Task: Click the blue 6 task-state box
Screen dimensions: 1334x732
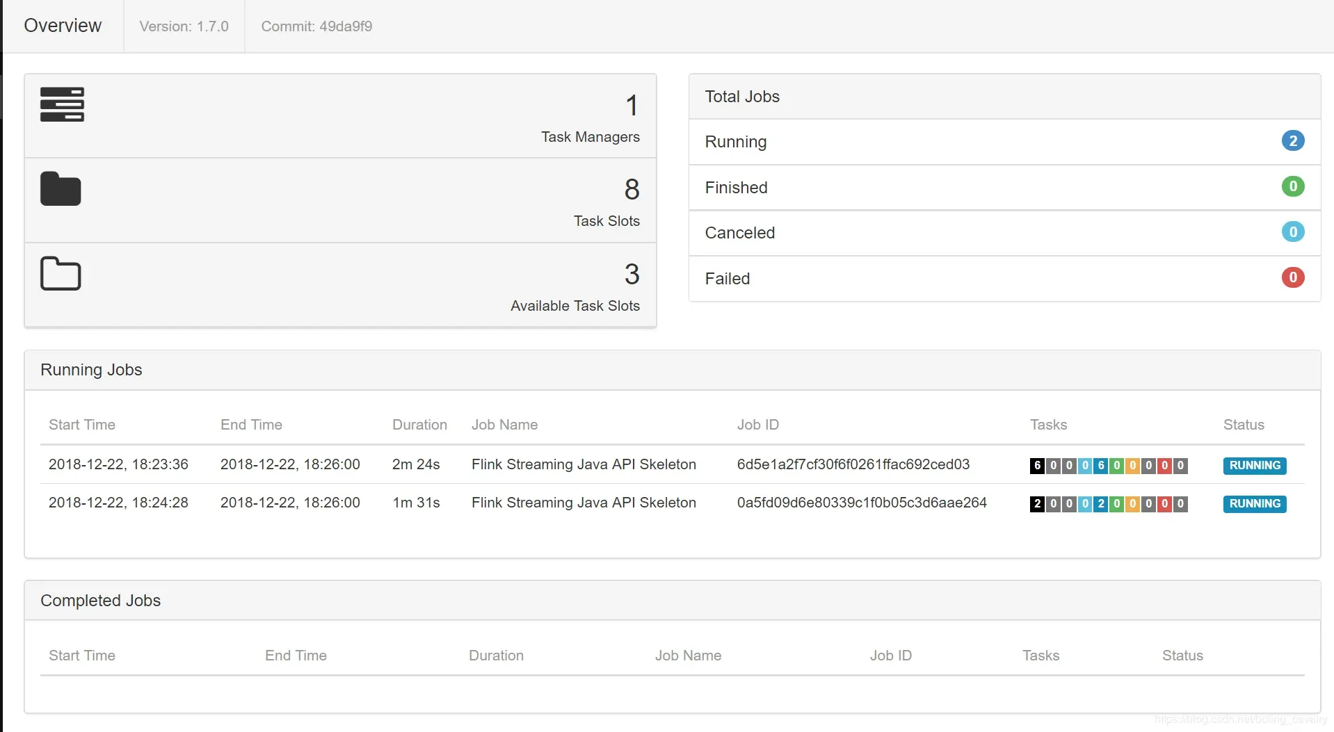Action: pyautogui.click(x=1101, y=465)
